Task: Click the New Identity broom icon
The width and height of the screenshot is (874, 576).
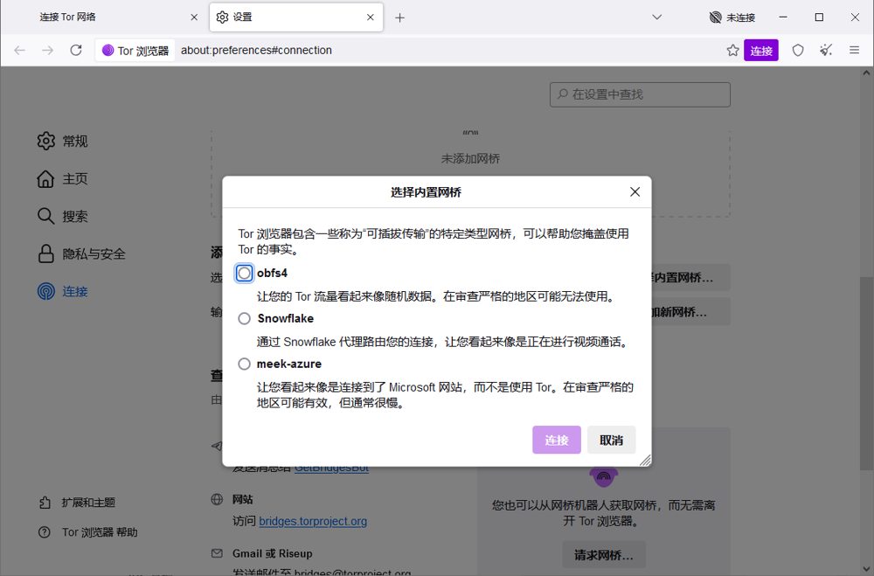Action: (x=826, y=51)
